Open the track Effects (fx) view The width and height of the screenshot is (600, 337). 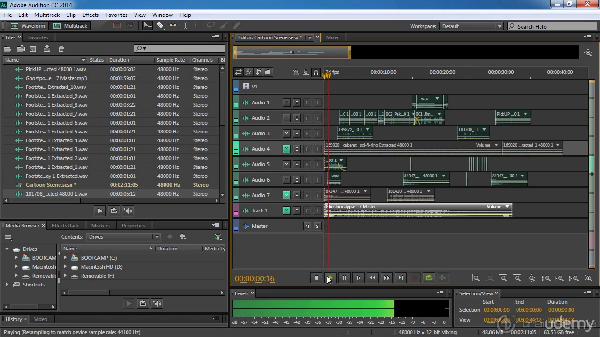(248, 72)
